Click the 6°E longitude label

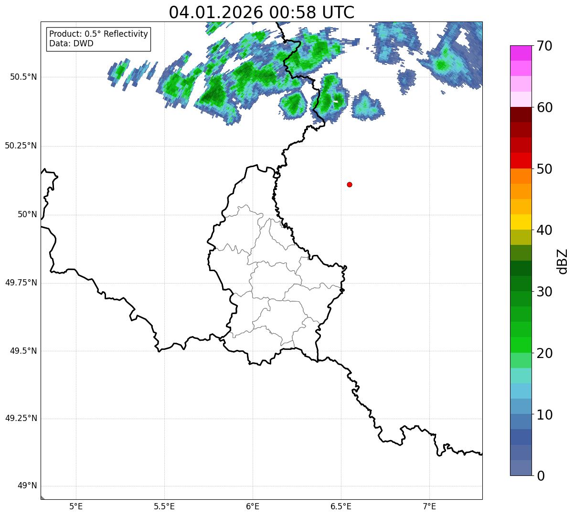point(253,506)
